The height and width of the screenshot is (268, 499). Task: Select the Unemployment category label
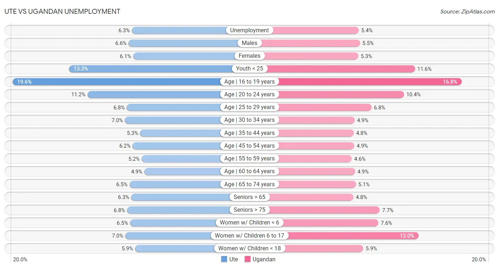[249, 30]
